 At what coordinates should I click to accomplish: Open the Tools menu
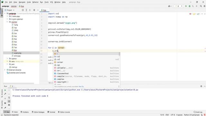pos(46,2)
